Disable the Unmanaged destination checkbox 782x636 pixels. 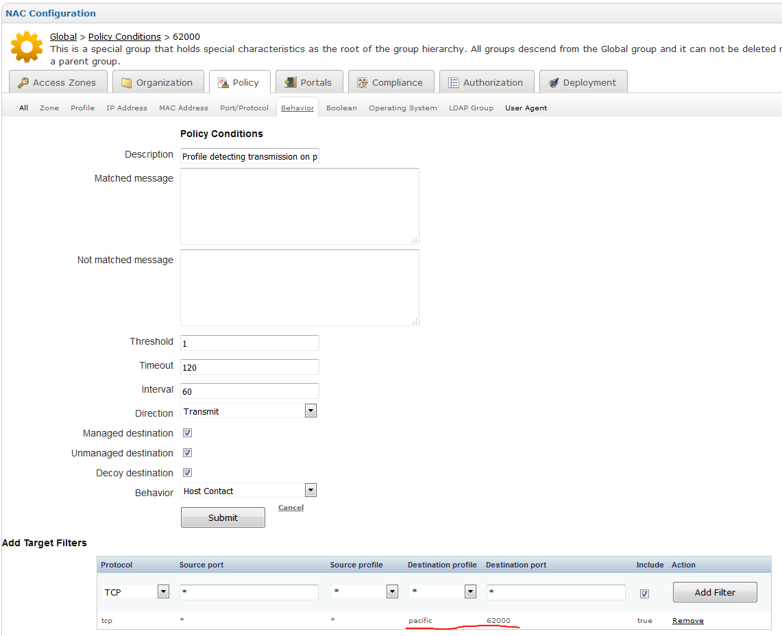(x=187, y=453)
